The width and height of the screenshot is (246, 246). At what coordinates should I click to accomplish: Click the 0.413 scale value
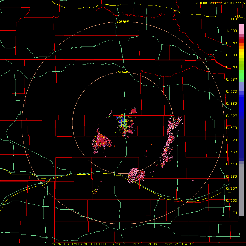(232, 164)
